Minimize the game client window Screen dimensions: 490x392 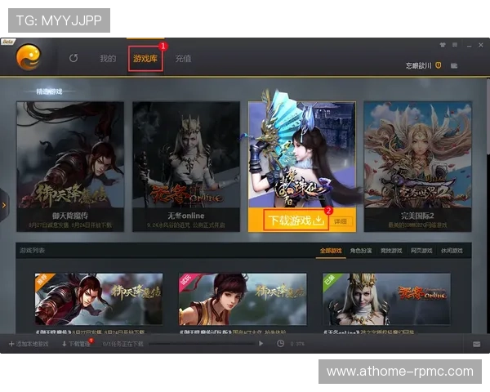(469, 46)
